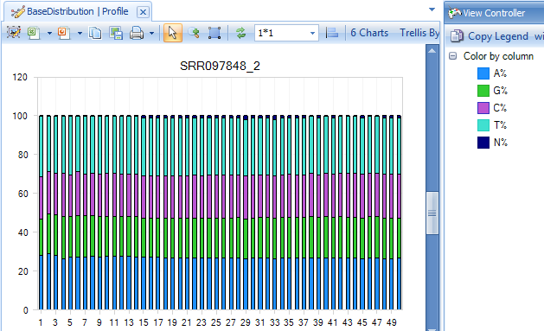
Task: Select the rectangle selection tool
Action: 214,33
